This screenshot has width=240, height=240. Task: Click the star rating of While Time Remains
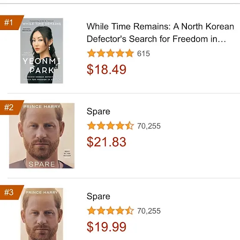[x=111, y=53]
